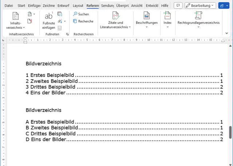Open the comments speech bubble button
Image resolution: width=233 pixels, height=166 pixels.
coord(178,5)
